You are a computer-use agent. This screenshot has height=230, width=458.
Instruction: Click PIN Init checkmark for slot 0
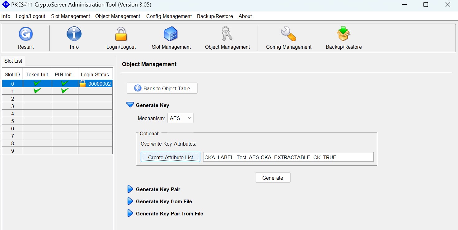point(65,83)
